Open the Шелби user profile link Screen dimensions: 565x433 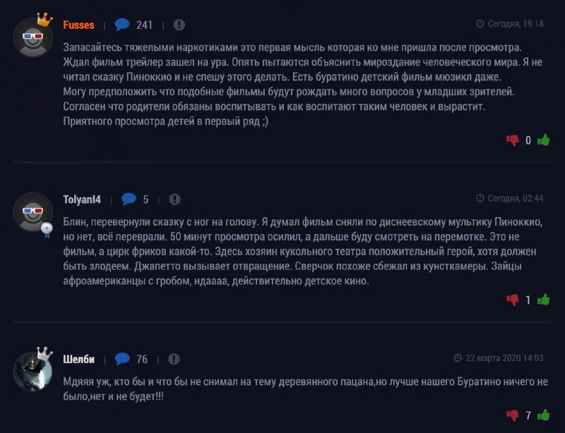[78, 359]
